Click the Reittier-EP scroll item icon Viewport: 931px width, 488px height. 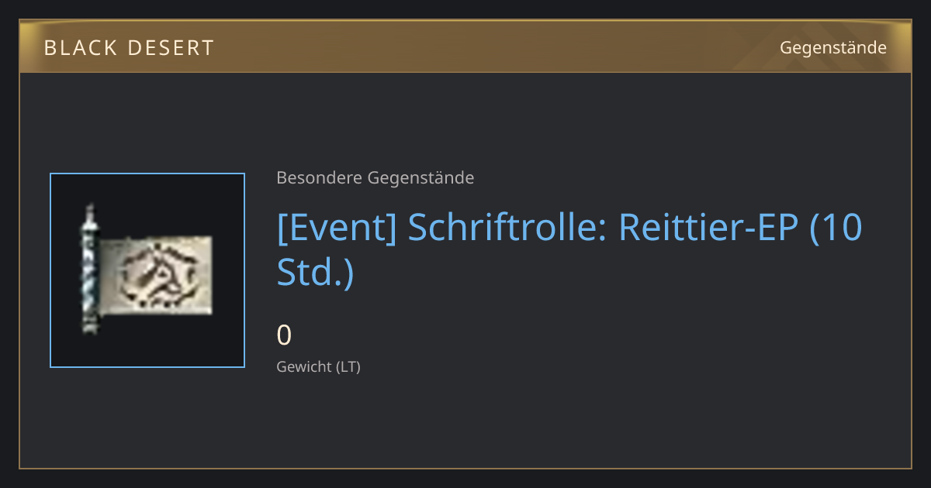147,270
